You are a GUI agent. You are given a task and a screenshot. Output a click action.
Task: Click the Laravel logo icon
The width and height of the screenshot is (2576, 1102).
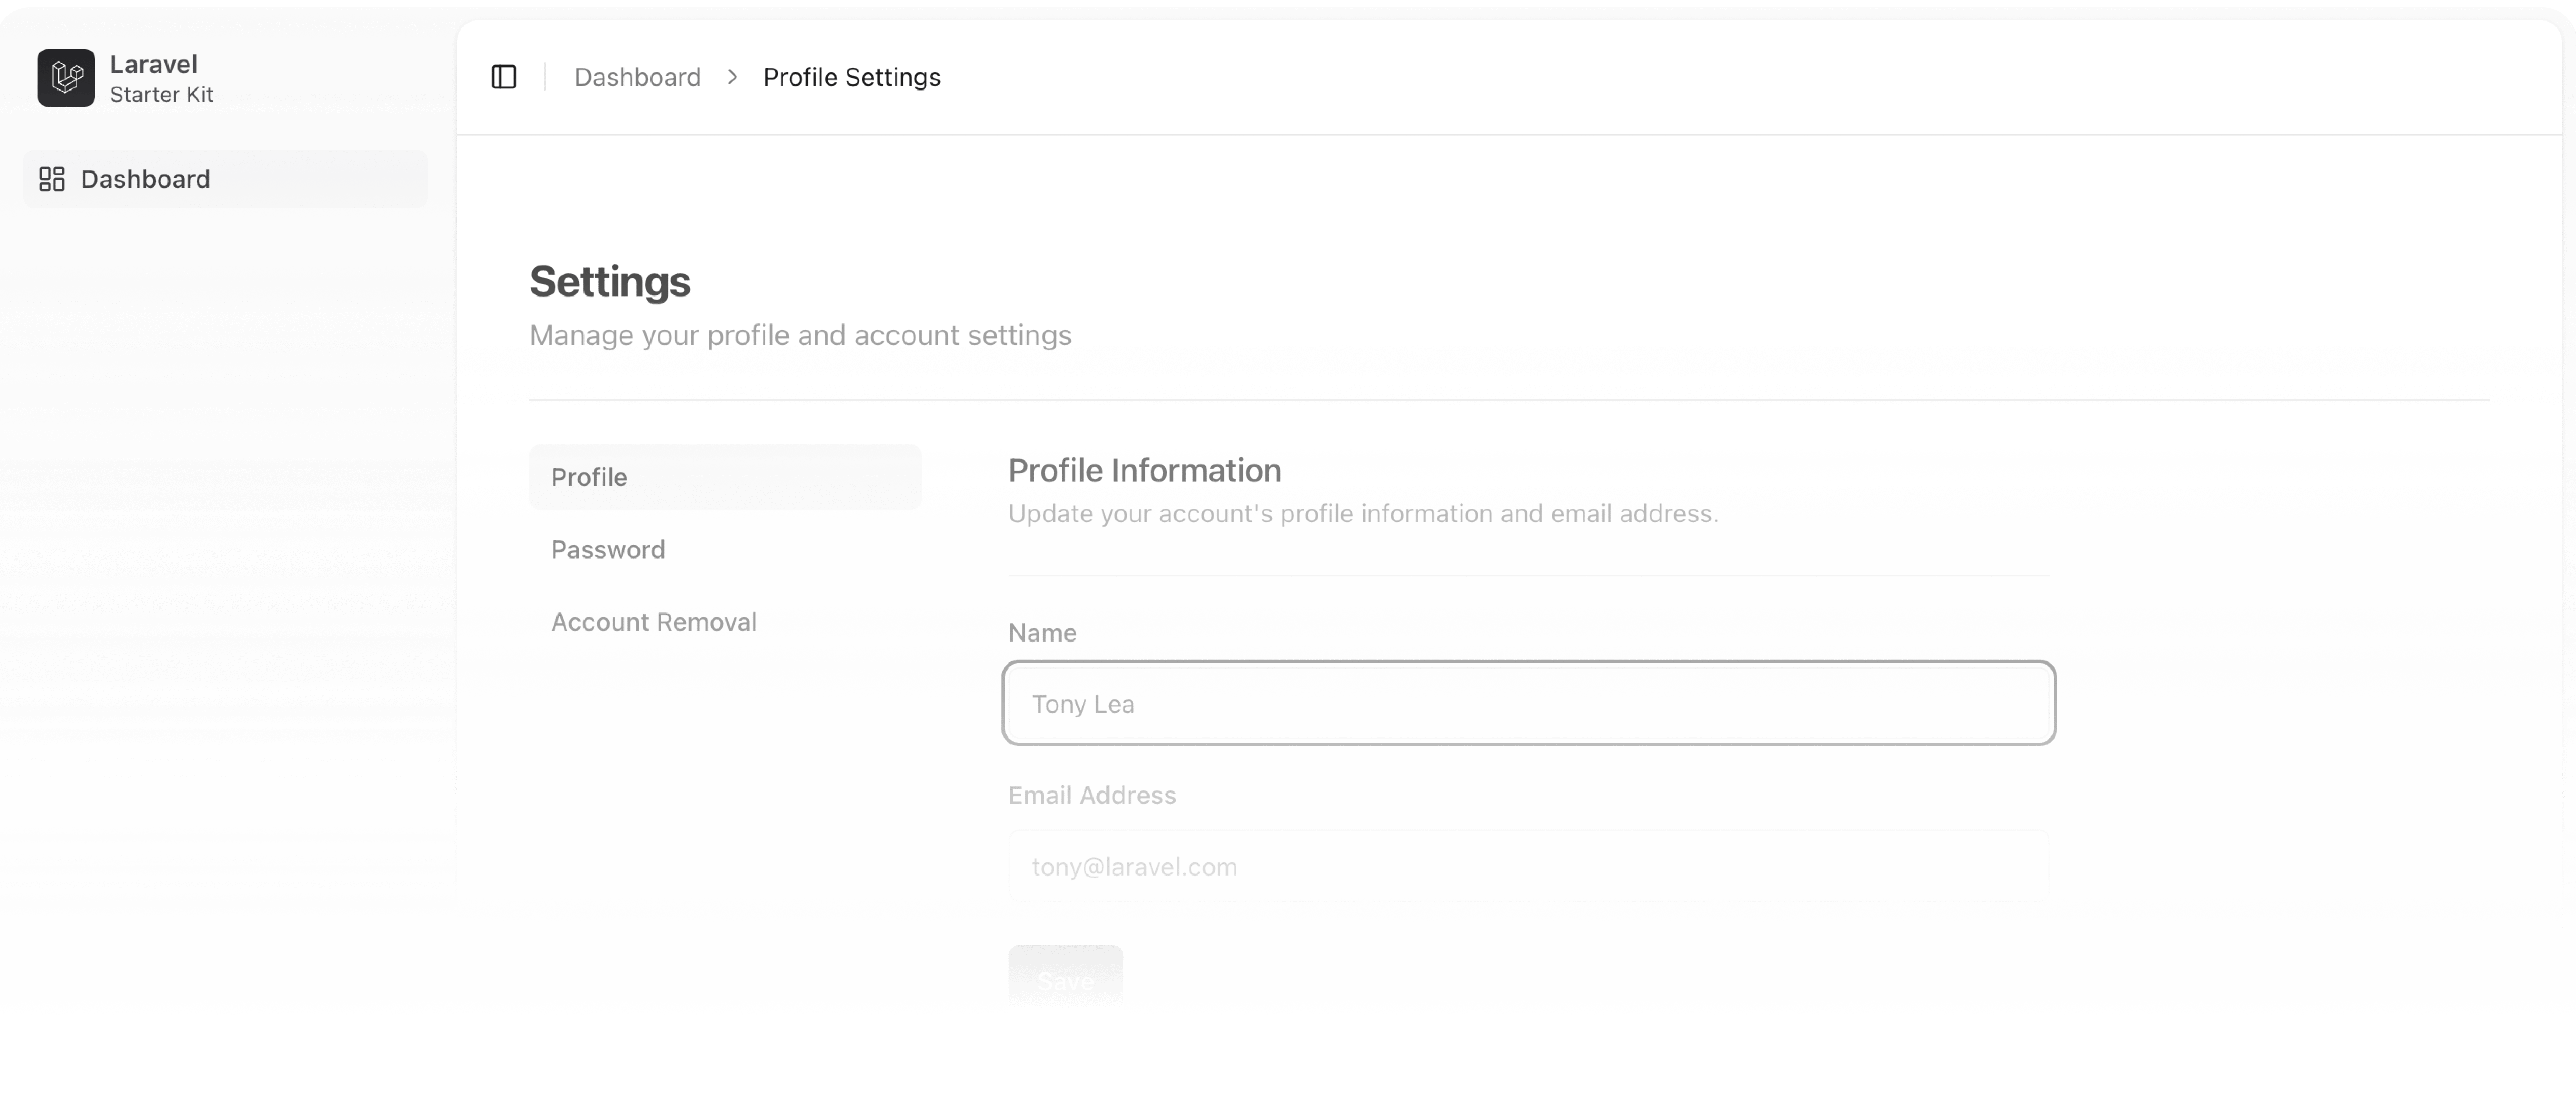(66, 78)
